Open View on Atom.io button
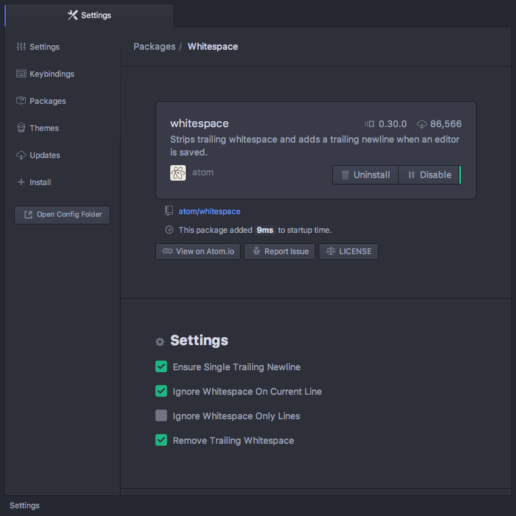The height and width of the screenshot is (516, 516). [x=198, y=252]
